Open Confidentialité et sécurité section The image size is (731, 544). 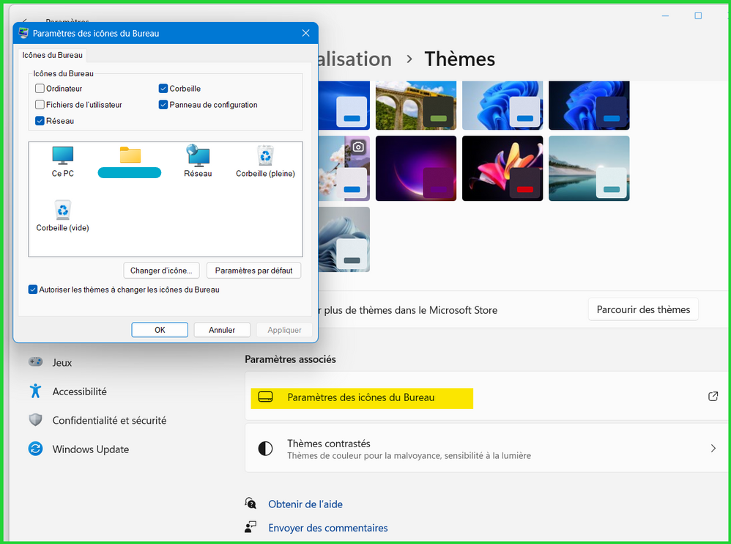[x=109, y=421]
